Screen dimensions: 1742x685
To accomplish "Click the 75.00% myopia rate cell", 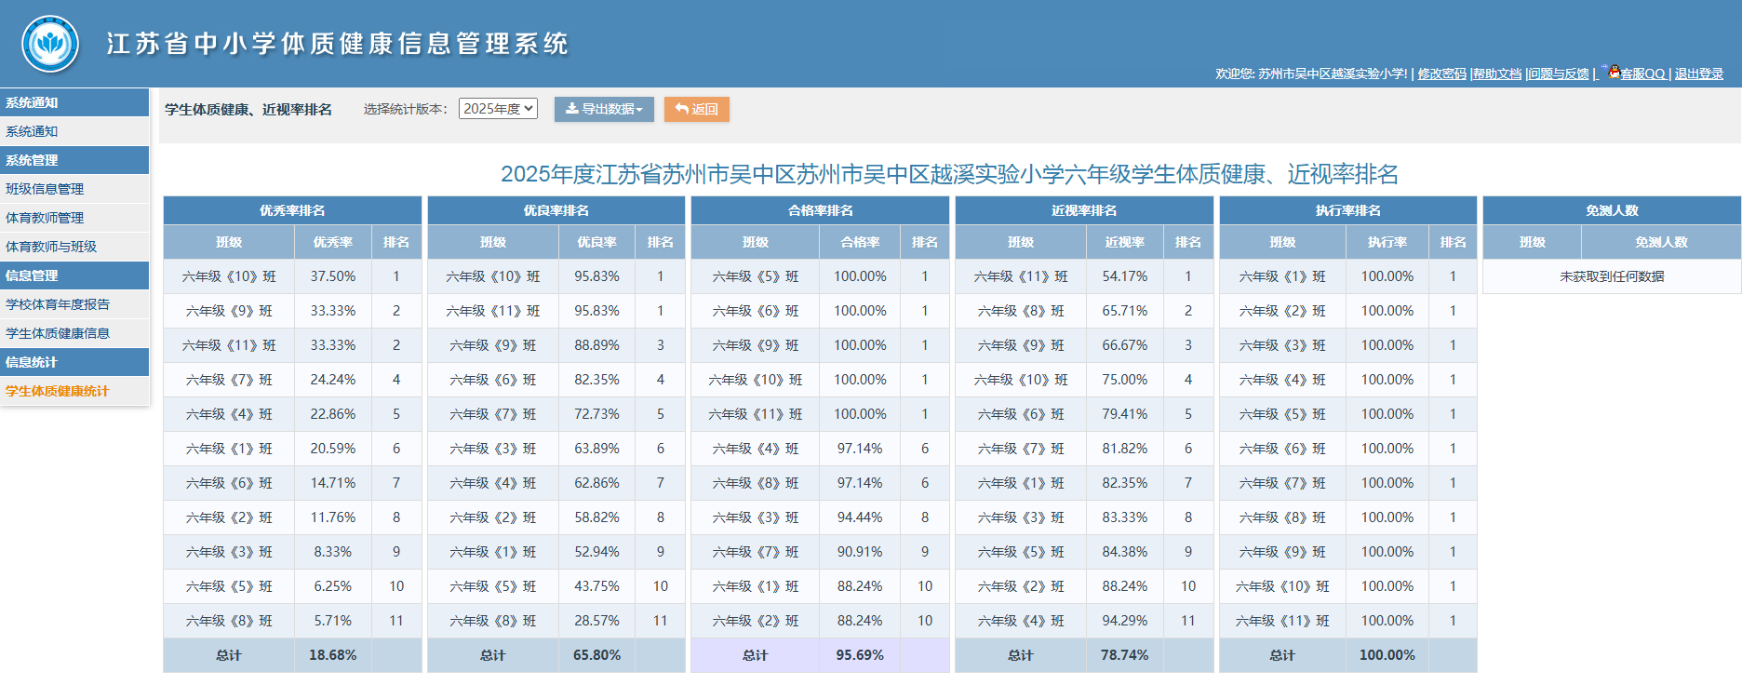I will (x=1125, y=380).
